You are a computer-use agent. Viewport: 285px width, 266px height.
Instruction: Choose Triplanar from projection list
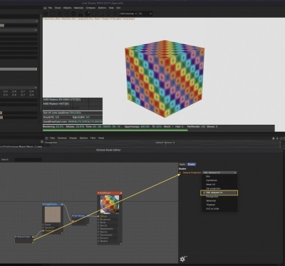click(x=211, y=205)
